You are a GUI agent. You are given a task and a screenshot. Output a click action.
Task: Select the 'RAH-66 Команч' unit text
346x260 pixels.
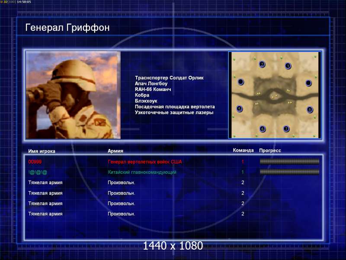click(153, 89)
